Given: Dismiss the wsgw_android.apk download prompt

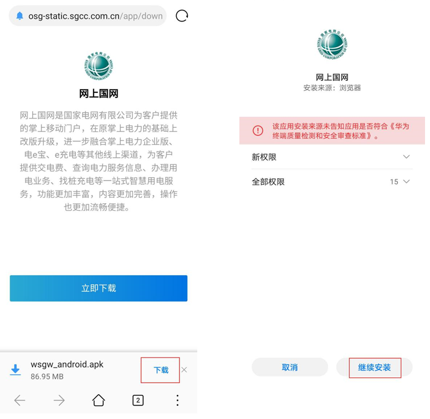Looking at the screenshot, I should coord(185,370).
